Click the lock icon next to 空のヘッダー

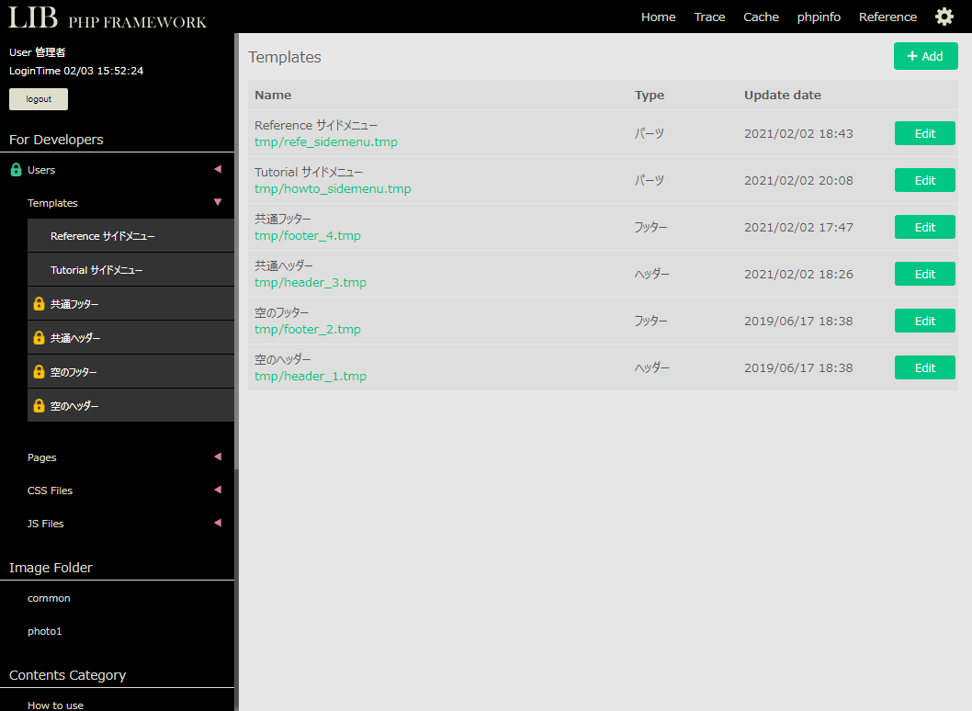(39, 406)
